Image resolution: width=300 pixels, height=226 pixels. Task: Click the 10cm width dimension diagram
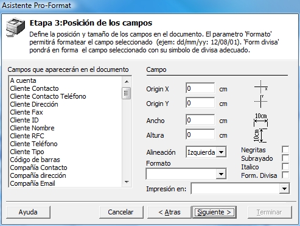pyautogui.click(x=260, y=119)
